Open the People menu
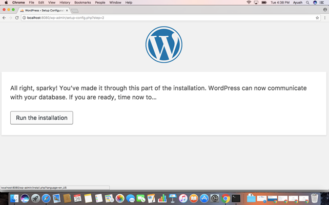 pos(100,3)
